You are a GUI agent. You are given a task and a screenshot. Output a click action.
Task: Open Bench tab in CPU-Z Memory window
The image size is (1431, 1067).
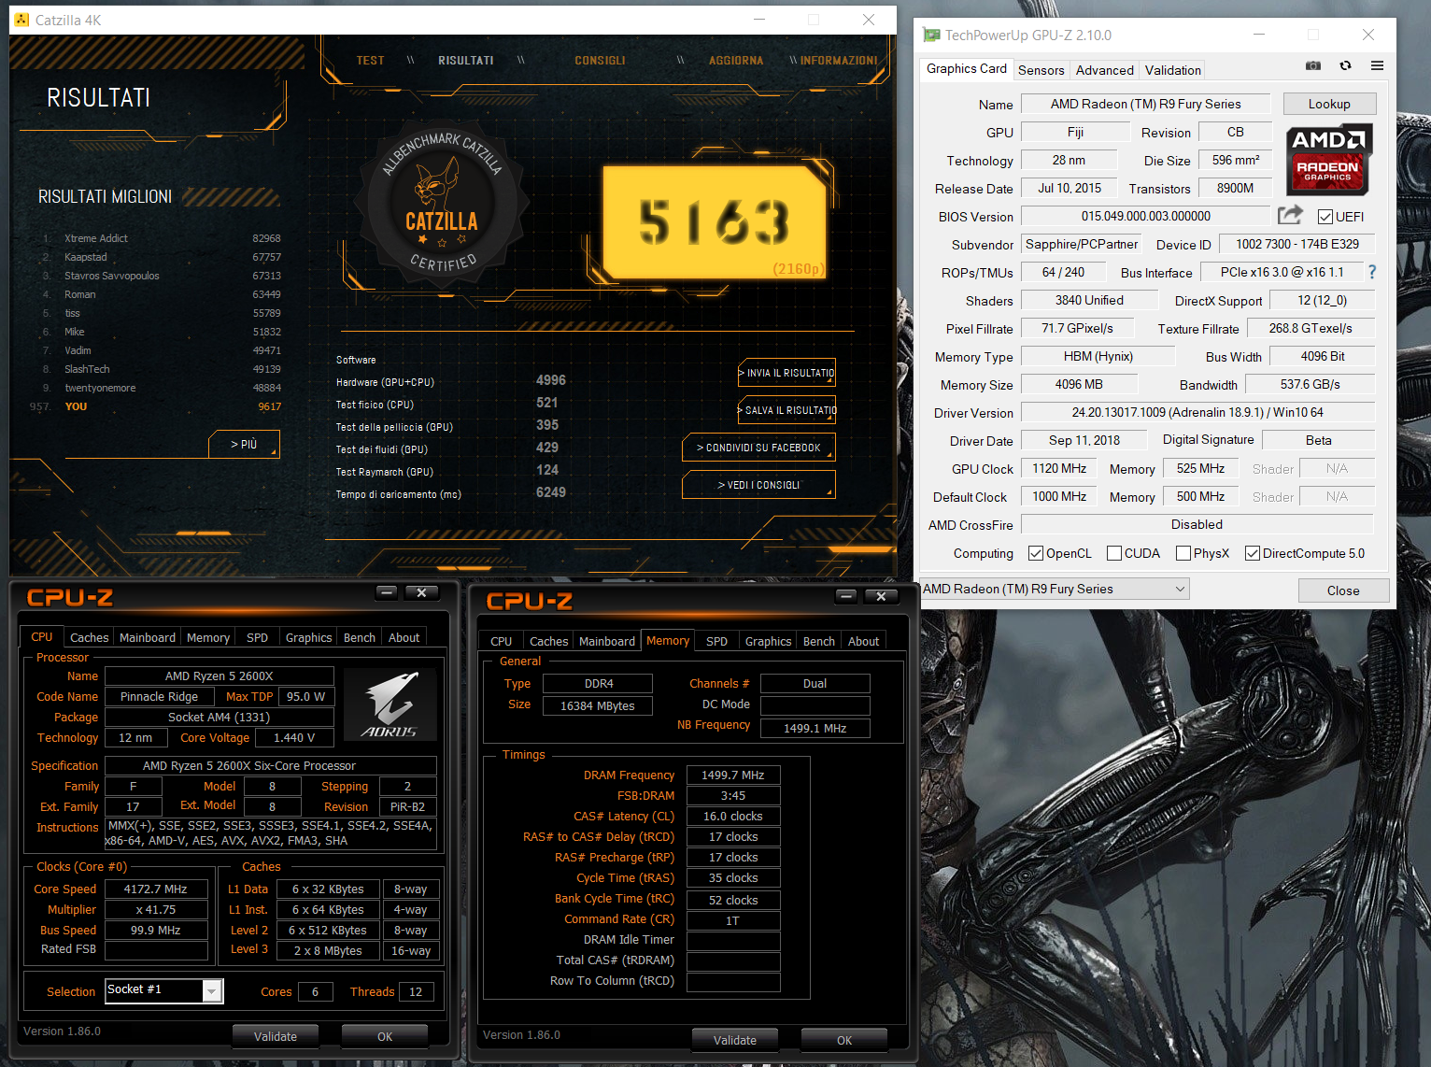(x=818, y=641)
